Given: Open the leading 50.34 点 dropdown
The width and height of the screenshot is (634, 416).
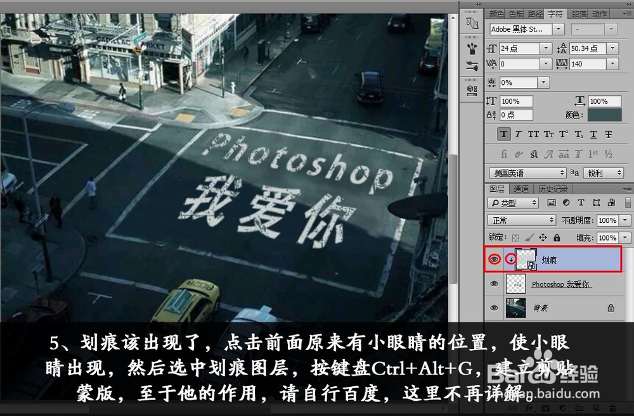Looking at the screenshot, I should click(x=612, y=49).
